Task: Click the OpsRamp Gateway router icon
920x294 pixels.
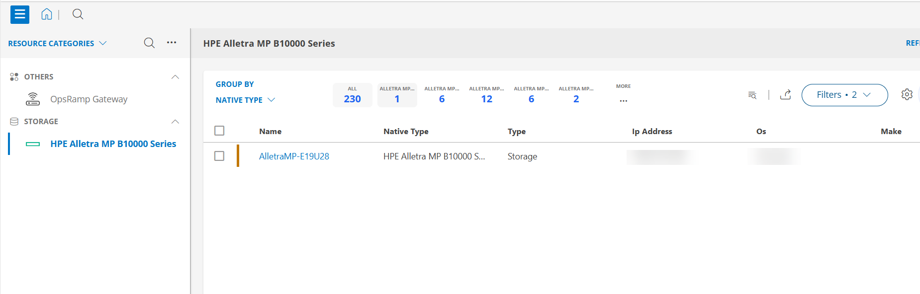Action: (33, 99)
